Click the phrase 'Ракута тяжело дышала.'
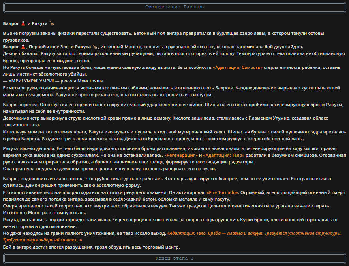This screenshot has height=266, width=349. coord(29,148)
